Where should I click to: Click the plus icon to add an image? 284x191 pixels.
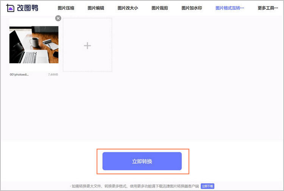click(x=87, y=46)
